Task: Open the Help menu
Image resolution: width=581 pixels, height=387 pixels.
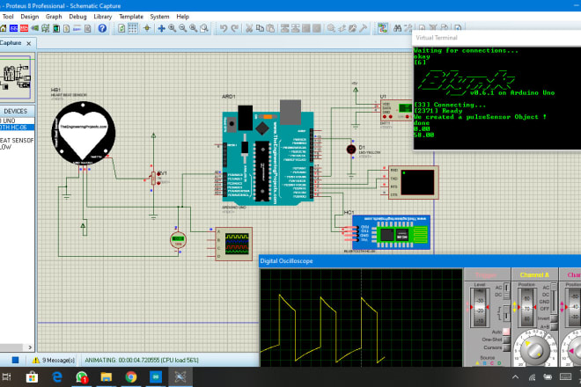Action: tap(183, 17)
